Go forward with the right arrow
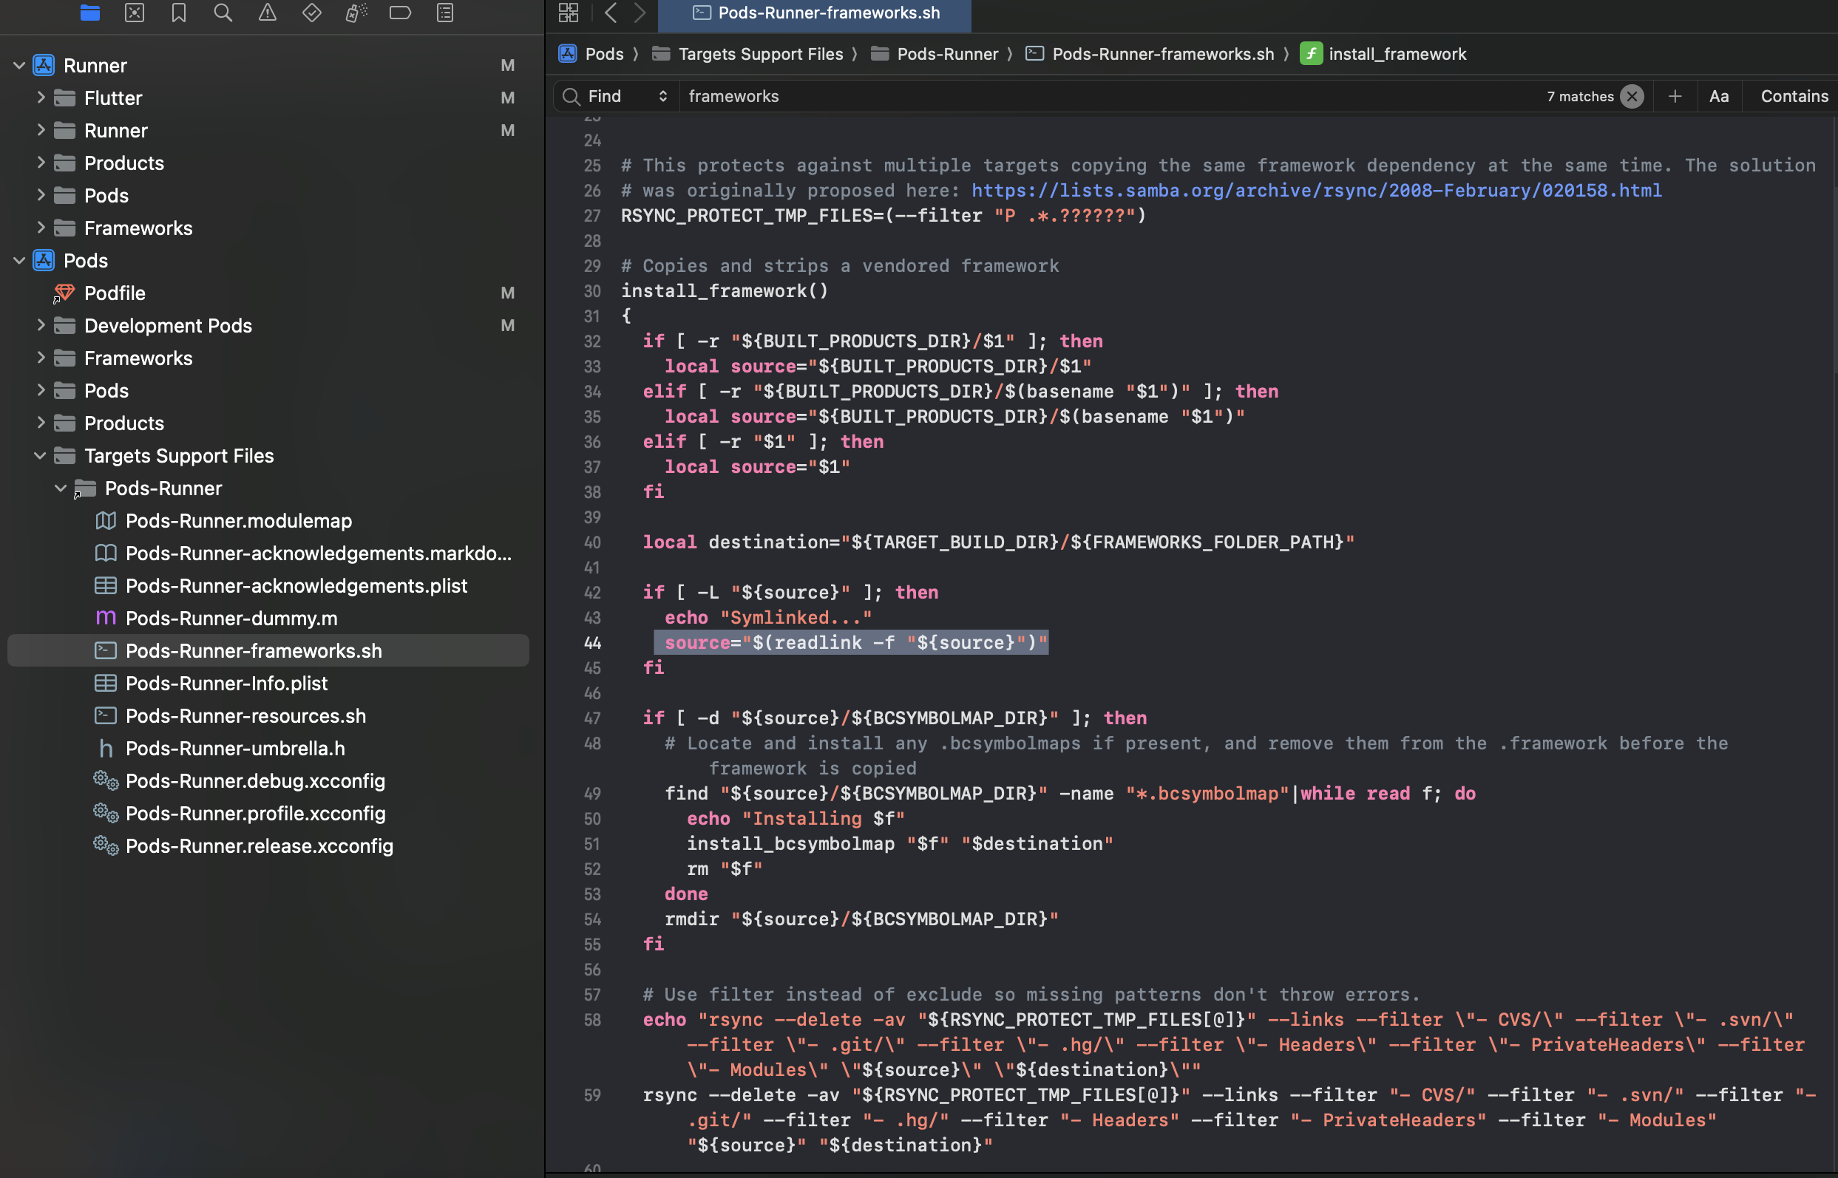The width and height of the screenshot is (1838, 1178). 640,13
